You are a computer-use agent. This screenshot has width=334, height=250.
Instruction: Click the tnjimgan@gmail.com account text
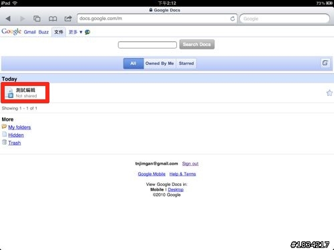point(156,164)
